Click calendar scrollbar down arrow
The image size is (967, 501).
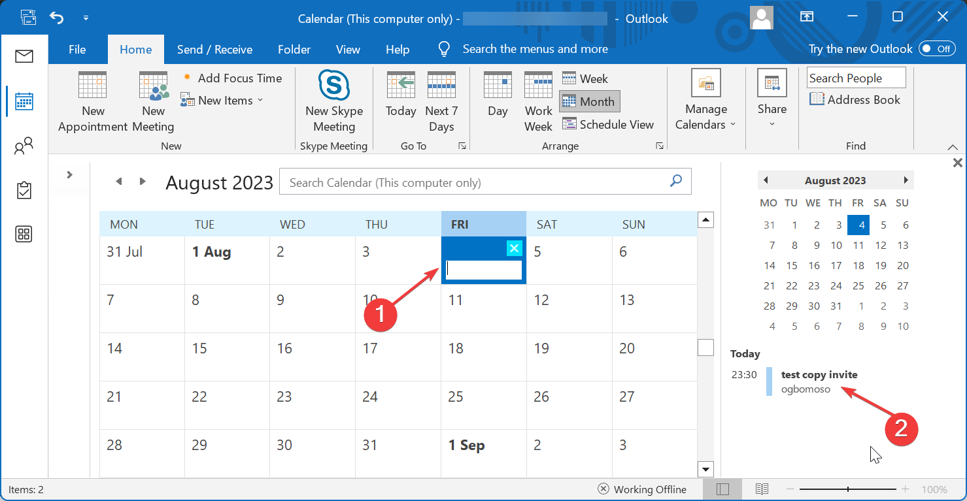coord(705,469)
